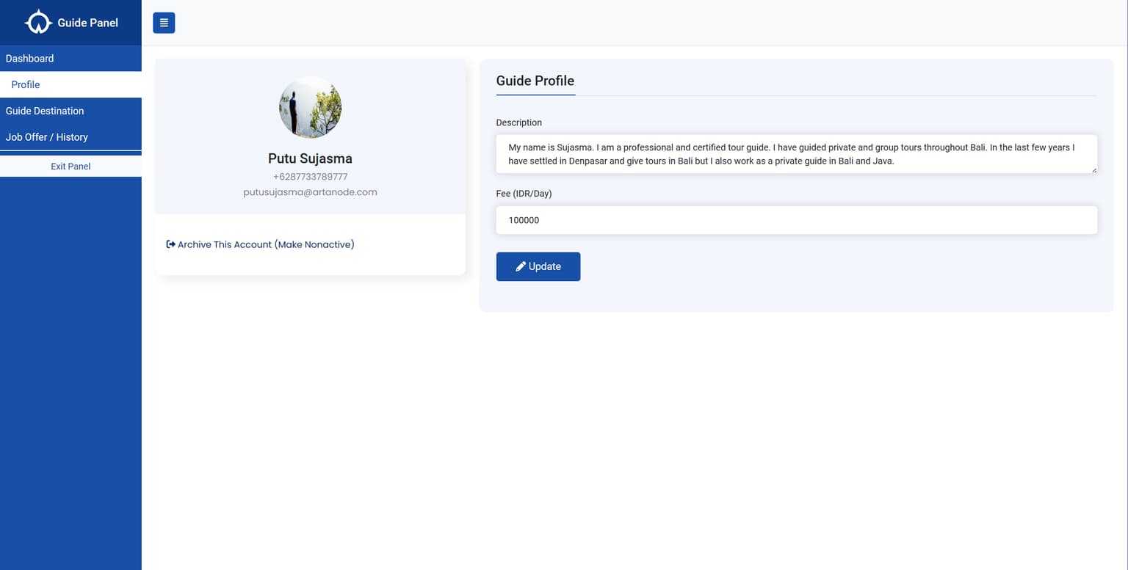Click the Guide Profile heading
Viewport: 1128px width, 570px height.
point(535,81)
